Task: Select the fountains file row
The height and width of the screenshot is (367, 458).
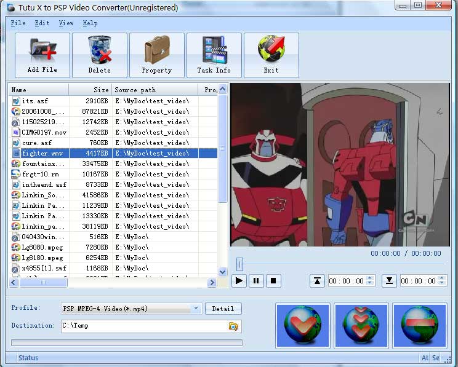Action: (x=113, y=164)
